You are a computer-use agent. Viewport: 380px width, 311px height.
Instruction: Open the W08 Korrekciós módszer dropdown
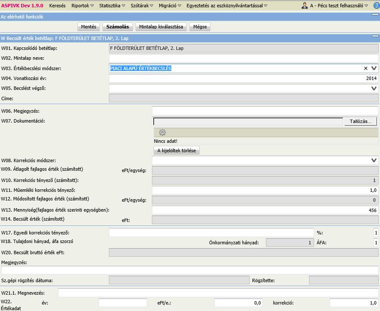coord(374,160)
